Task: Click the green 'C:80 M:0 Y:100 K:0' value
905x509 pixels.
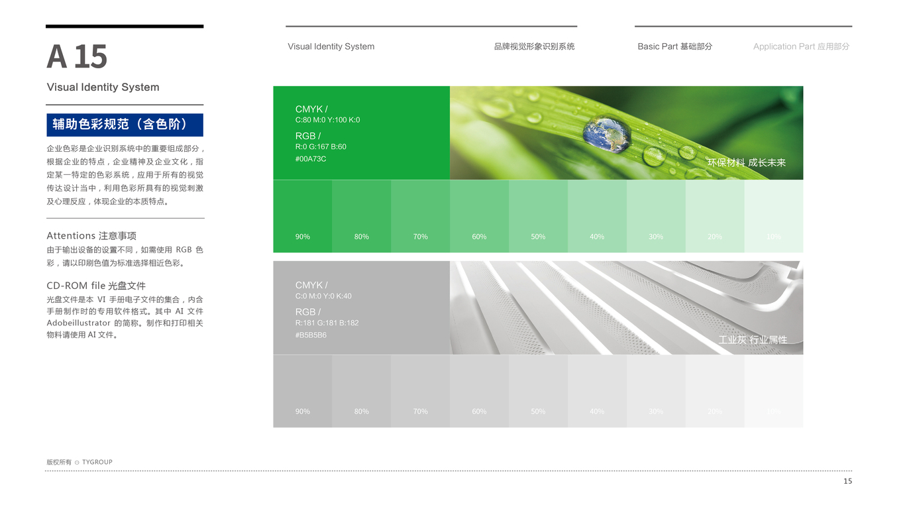Action: (328, 120)
